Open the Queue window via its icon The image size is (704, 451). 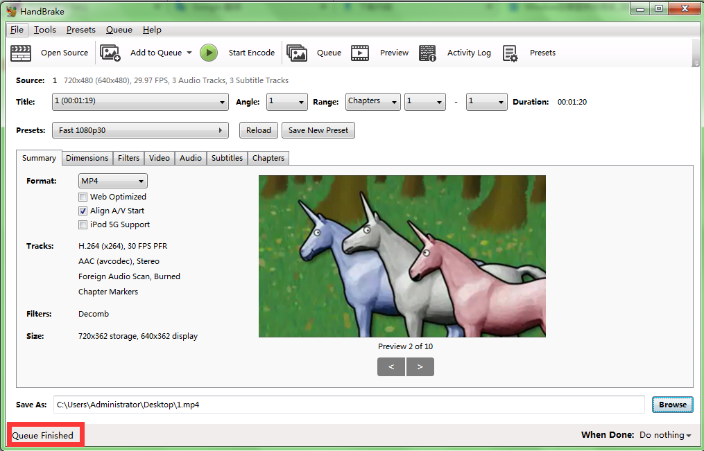coord(297,53)
